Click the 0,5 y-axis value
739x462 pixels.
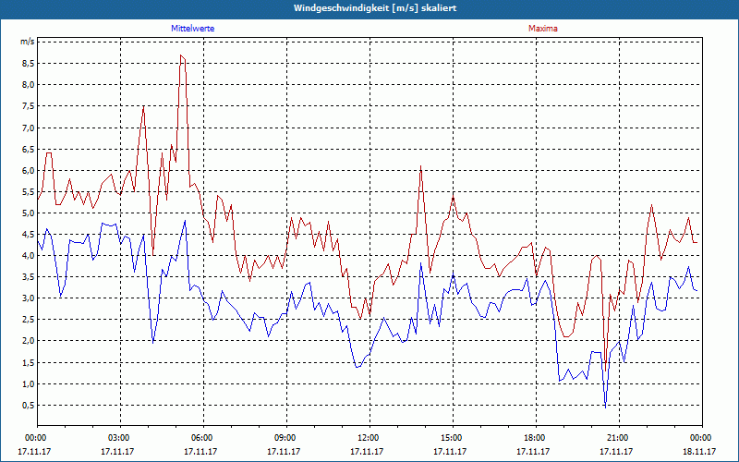[28, 406]
